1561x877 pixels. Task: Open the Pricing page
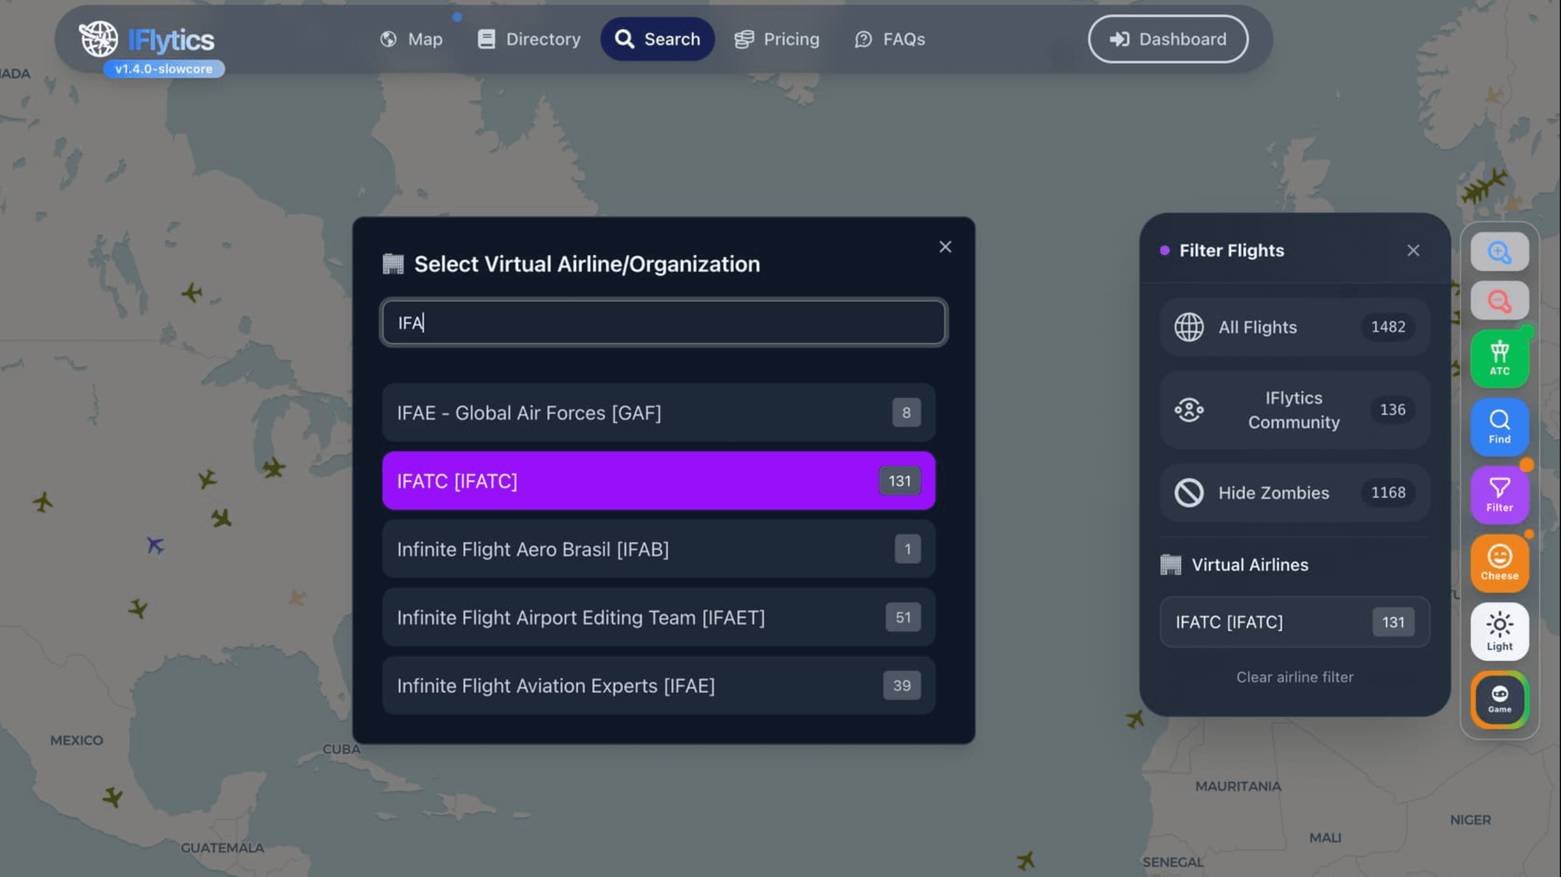pyautogui.click(x=777, y=39)
